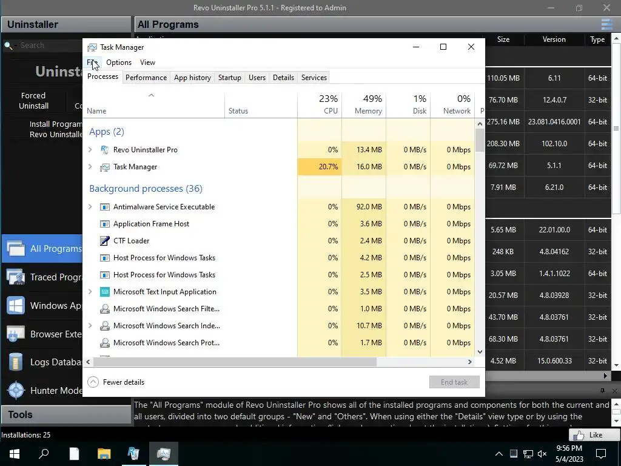Expand Antimalware Service Executable row

(x=90, y=207)
